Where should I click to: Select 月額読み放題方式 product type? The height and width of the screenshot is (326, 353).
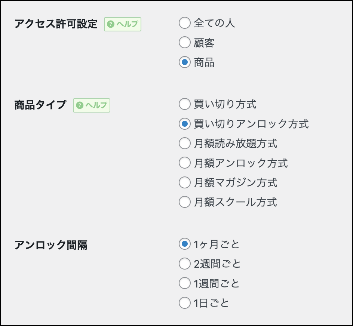185,143
